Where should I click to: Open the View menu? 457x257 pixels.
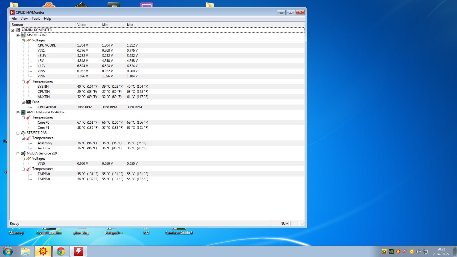point(24,19)
